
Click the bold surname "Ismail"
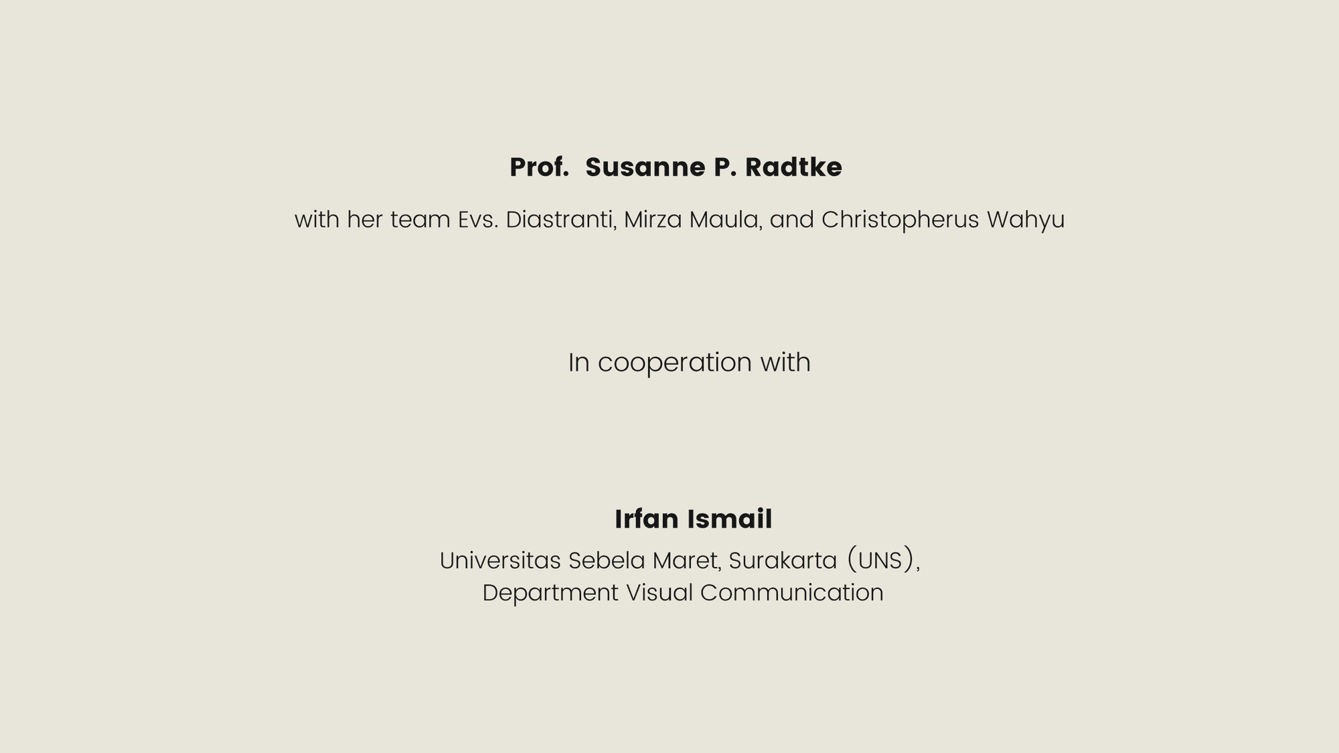coord(730,519)
